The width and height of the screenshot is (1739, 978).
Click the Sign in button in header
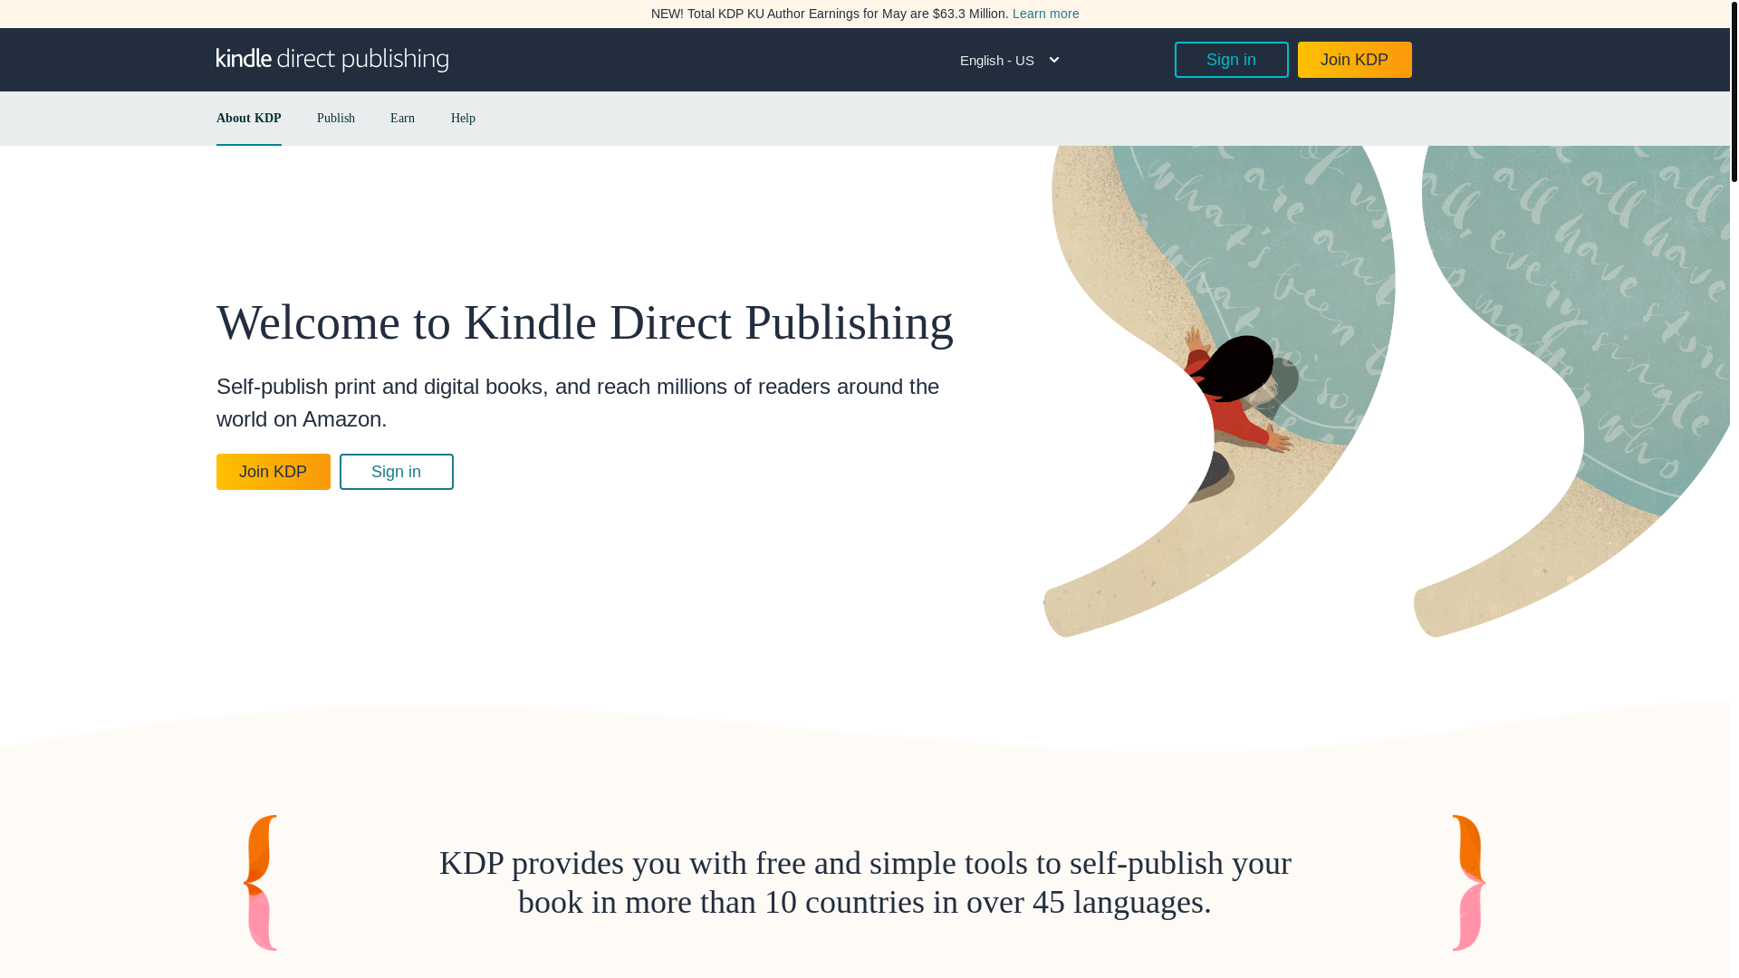[x=1231, y=60]
